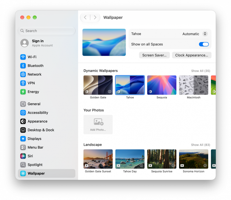
Task: Click the Siri label in sidebar
Action: pos(30,156)
